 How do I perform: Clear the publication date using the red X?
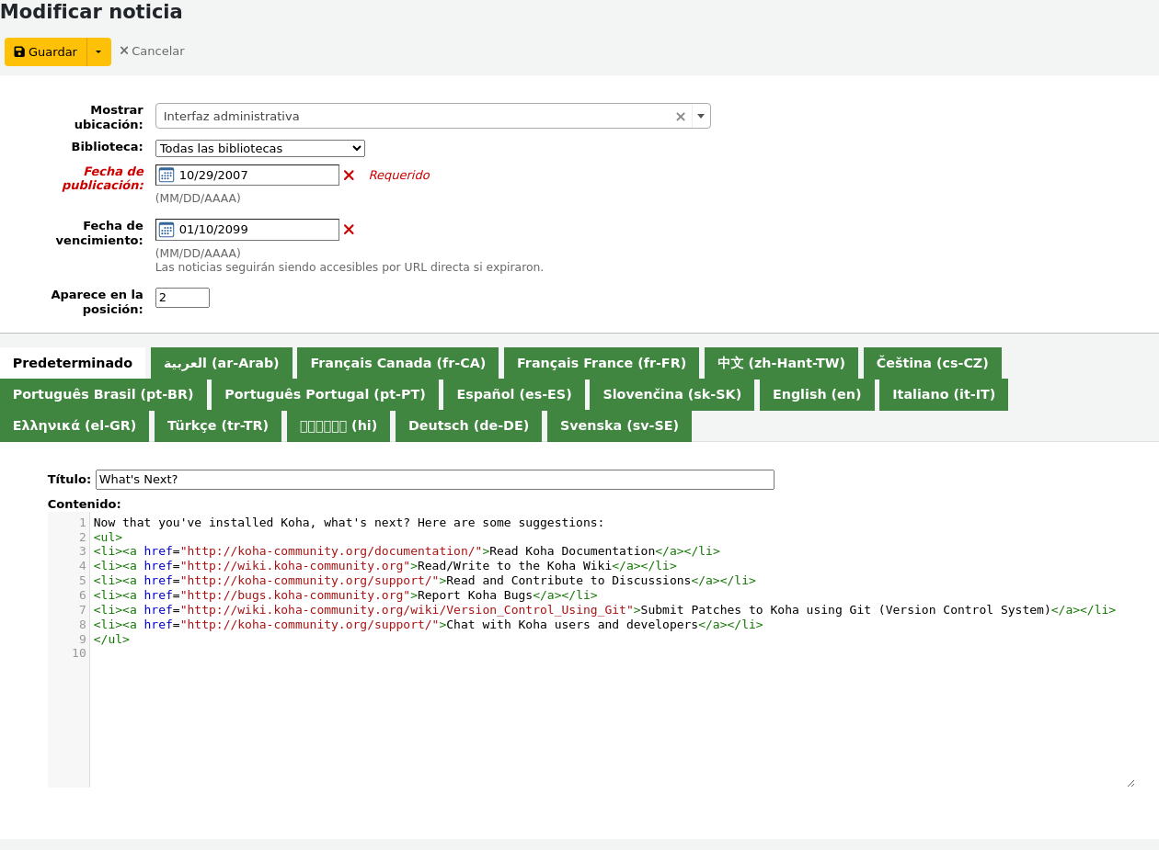349,176
